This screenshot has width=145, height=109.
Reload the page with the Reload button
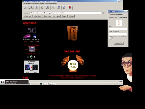48,8
